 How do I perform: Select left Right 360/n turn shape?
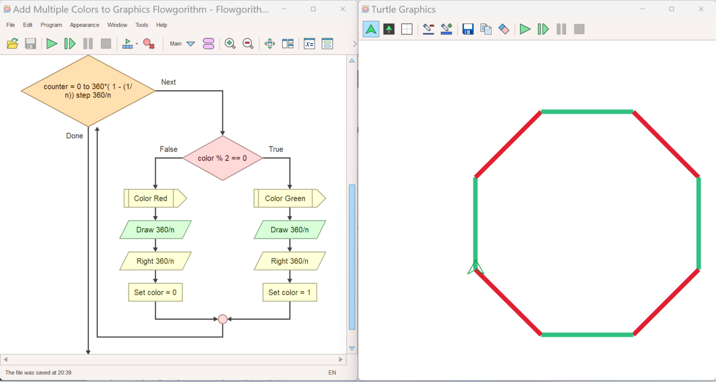coord(155,261)
